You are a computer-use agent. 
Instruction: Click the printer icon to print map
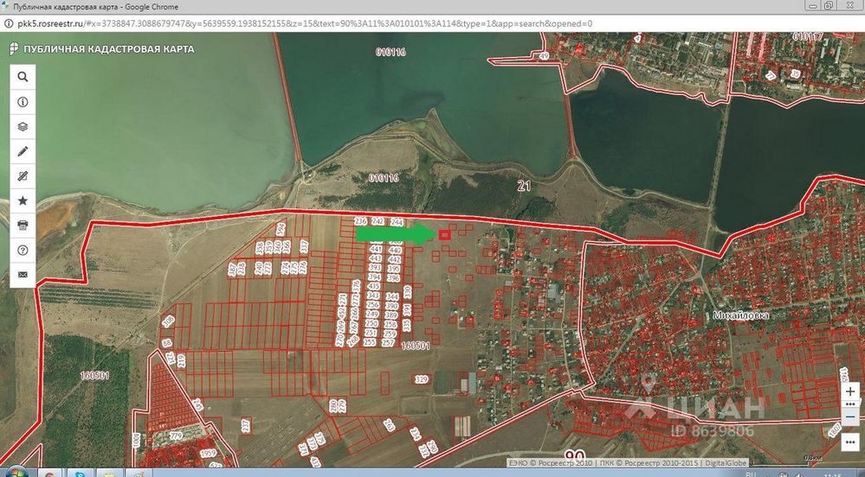coord(23,226)
